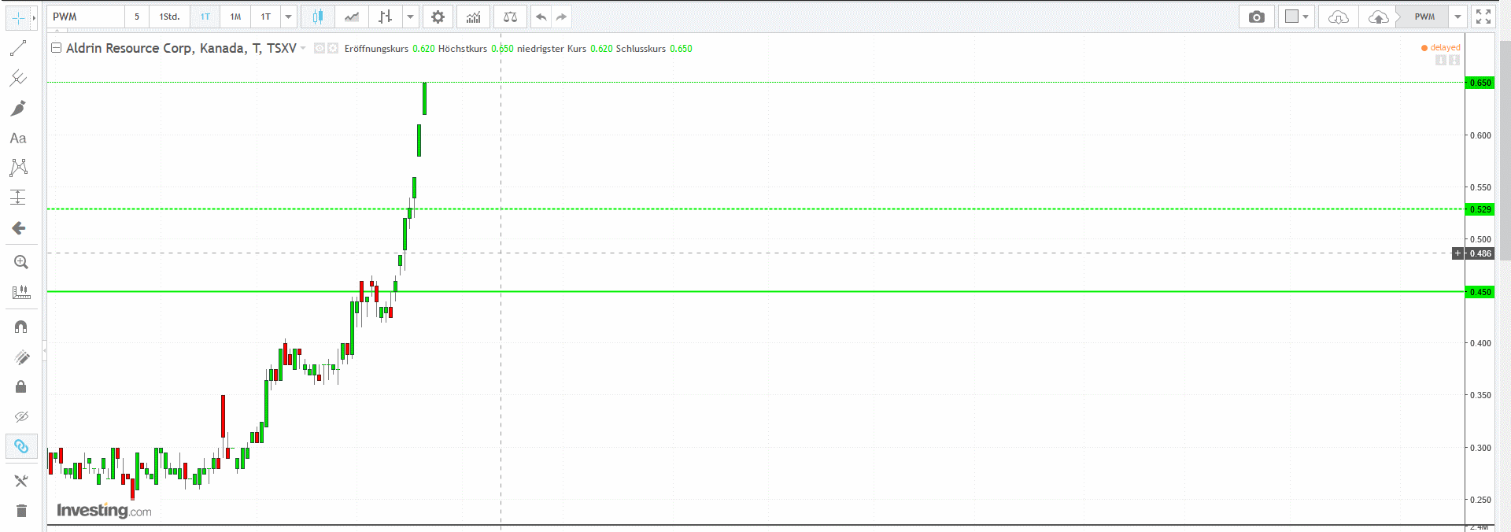Image resolution: width=1511 pixels, height=532 pixels.
Task: Load chart layout from cloud
Action: point(1339,17)
